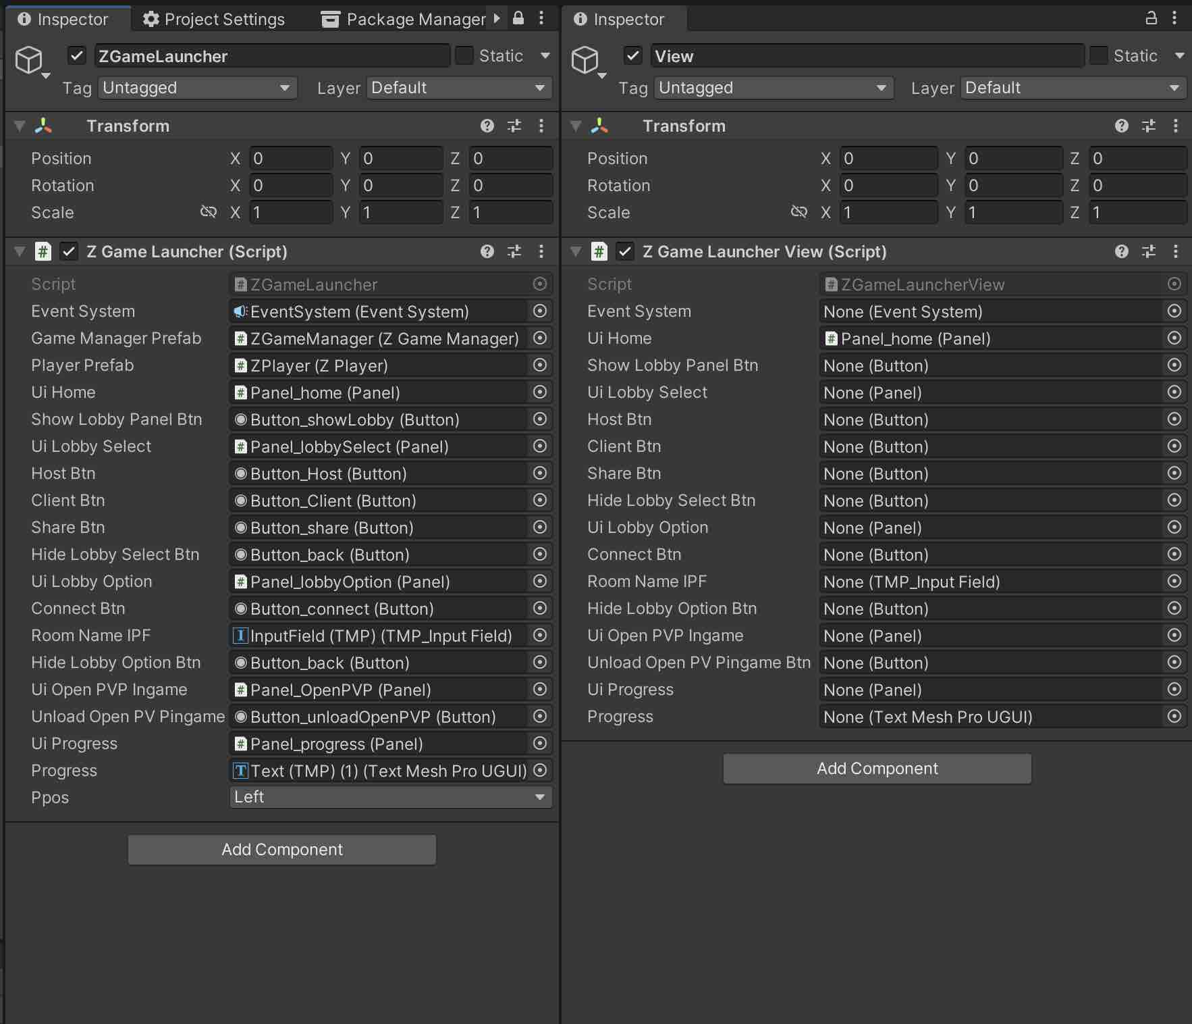This screenshot has width=1192, height=1024.
Task: Open object picker for Button_connect field
Action: [x=540, y=609]
